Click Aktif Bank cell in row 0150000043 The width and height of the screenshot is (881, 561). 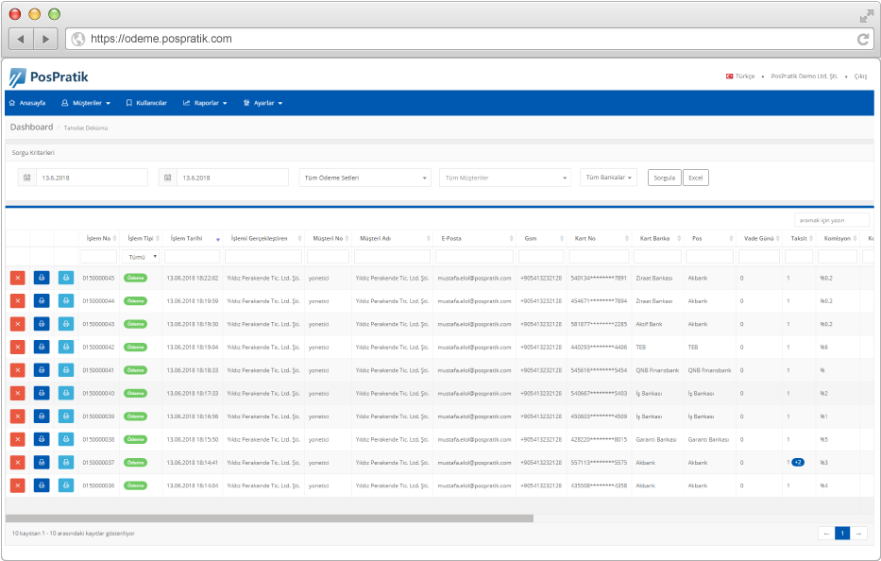[x=649, y=324]
